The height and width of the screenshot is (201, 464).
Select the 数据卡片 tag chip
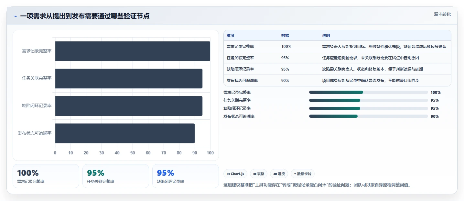(303, 174)
